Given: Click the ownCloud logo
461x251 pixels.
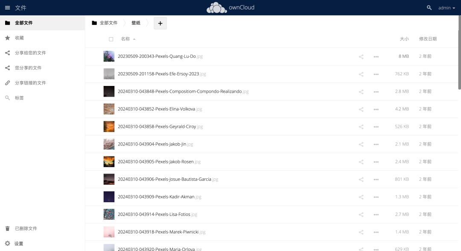Looking at the screenshot, I should point(230,8).
